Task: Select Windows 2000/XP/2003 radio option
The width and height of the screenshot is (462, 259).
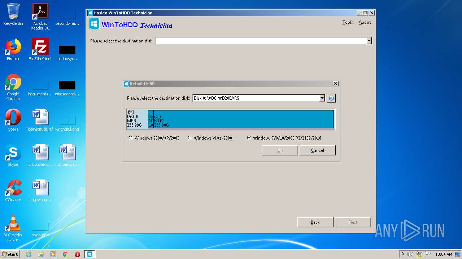Action: tap(154, 138)
